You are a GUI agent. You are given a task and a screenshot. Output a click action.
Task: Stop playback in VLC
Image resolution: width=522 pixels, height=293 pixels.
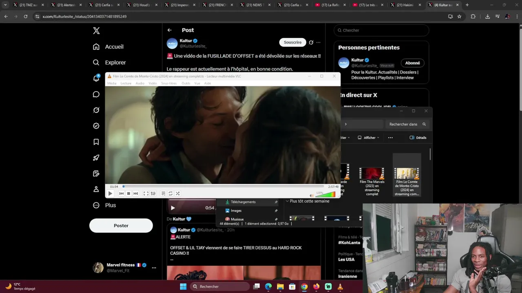[128, 194]
